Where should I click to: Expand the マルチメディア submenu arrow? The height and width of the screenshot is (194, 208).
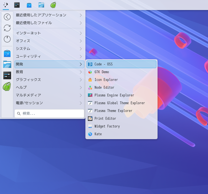(81, 95)
